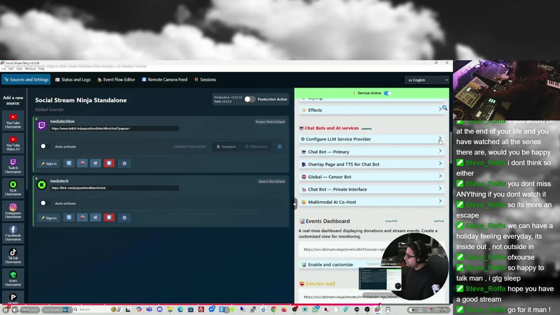Expand Overlay Page and TTS for Chat Bot
The image size is (560, 315).
click(x=372, y=164)
